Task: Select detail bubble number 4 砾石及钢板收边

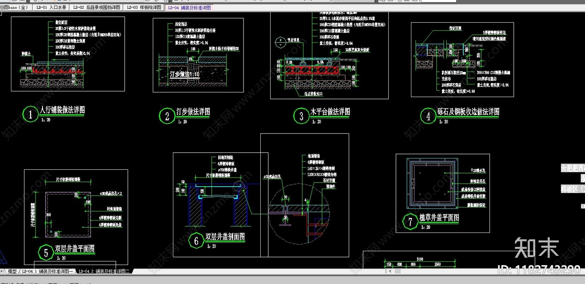Action: click(428, 116)
